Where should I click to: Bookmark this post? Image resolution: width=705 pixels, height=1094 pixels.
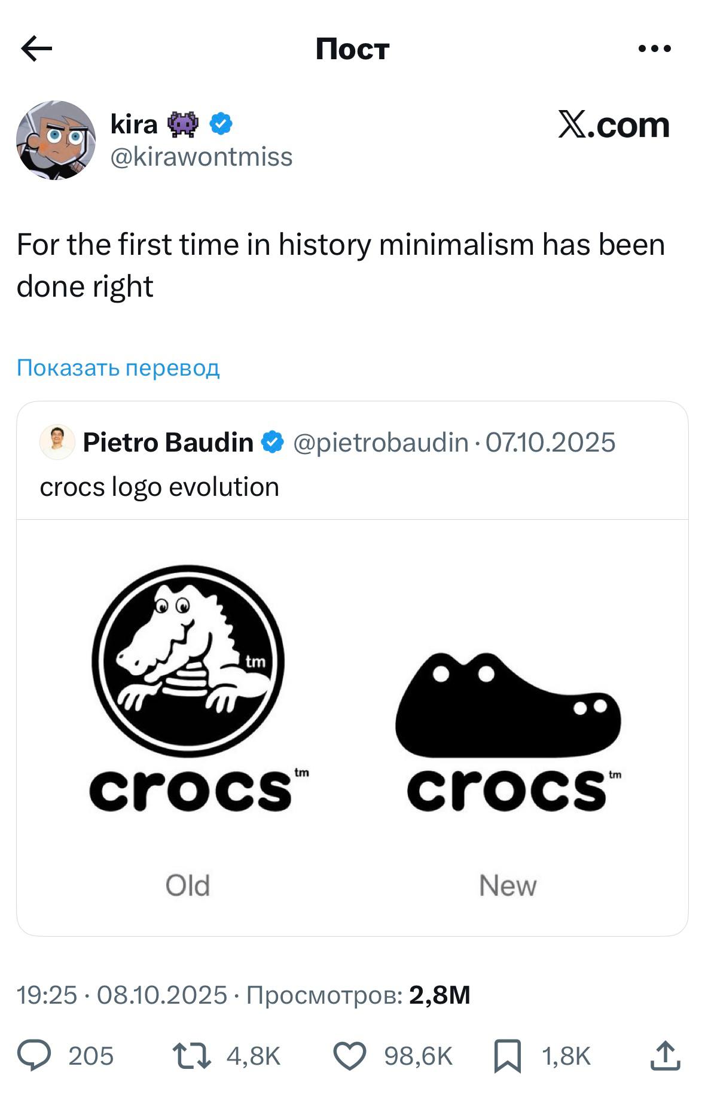(507, 1056)
